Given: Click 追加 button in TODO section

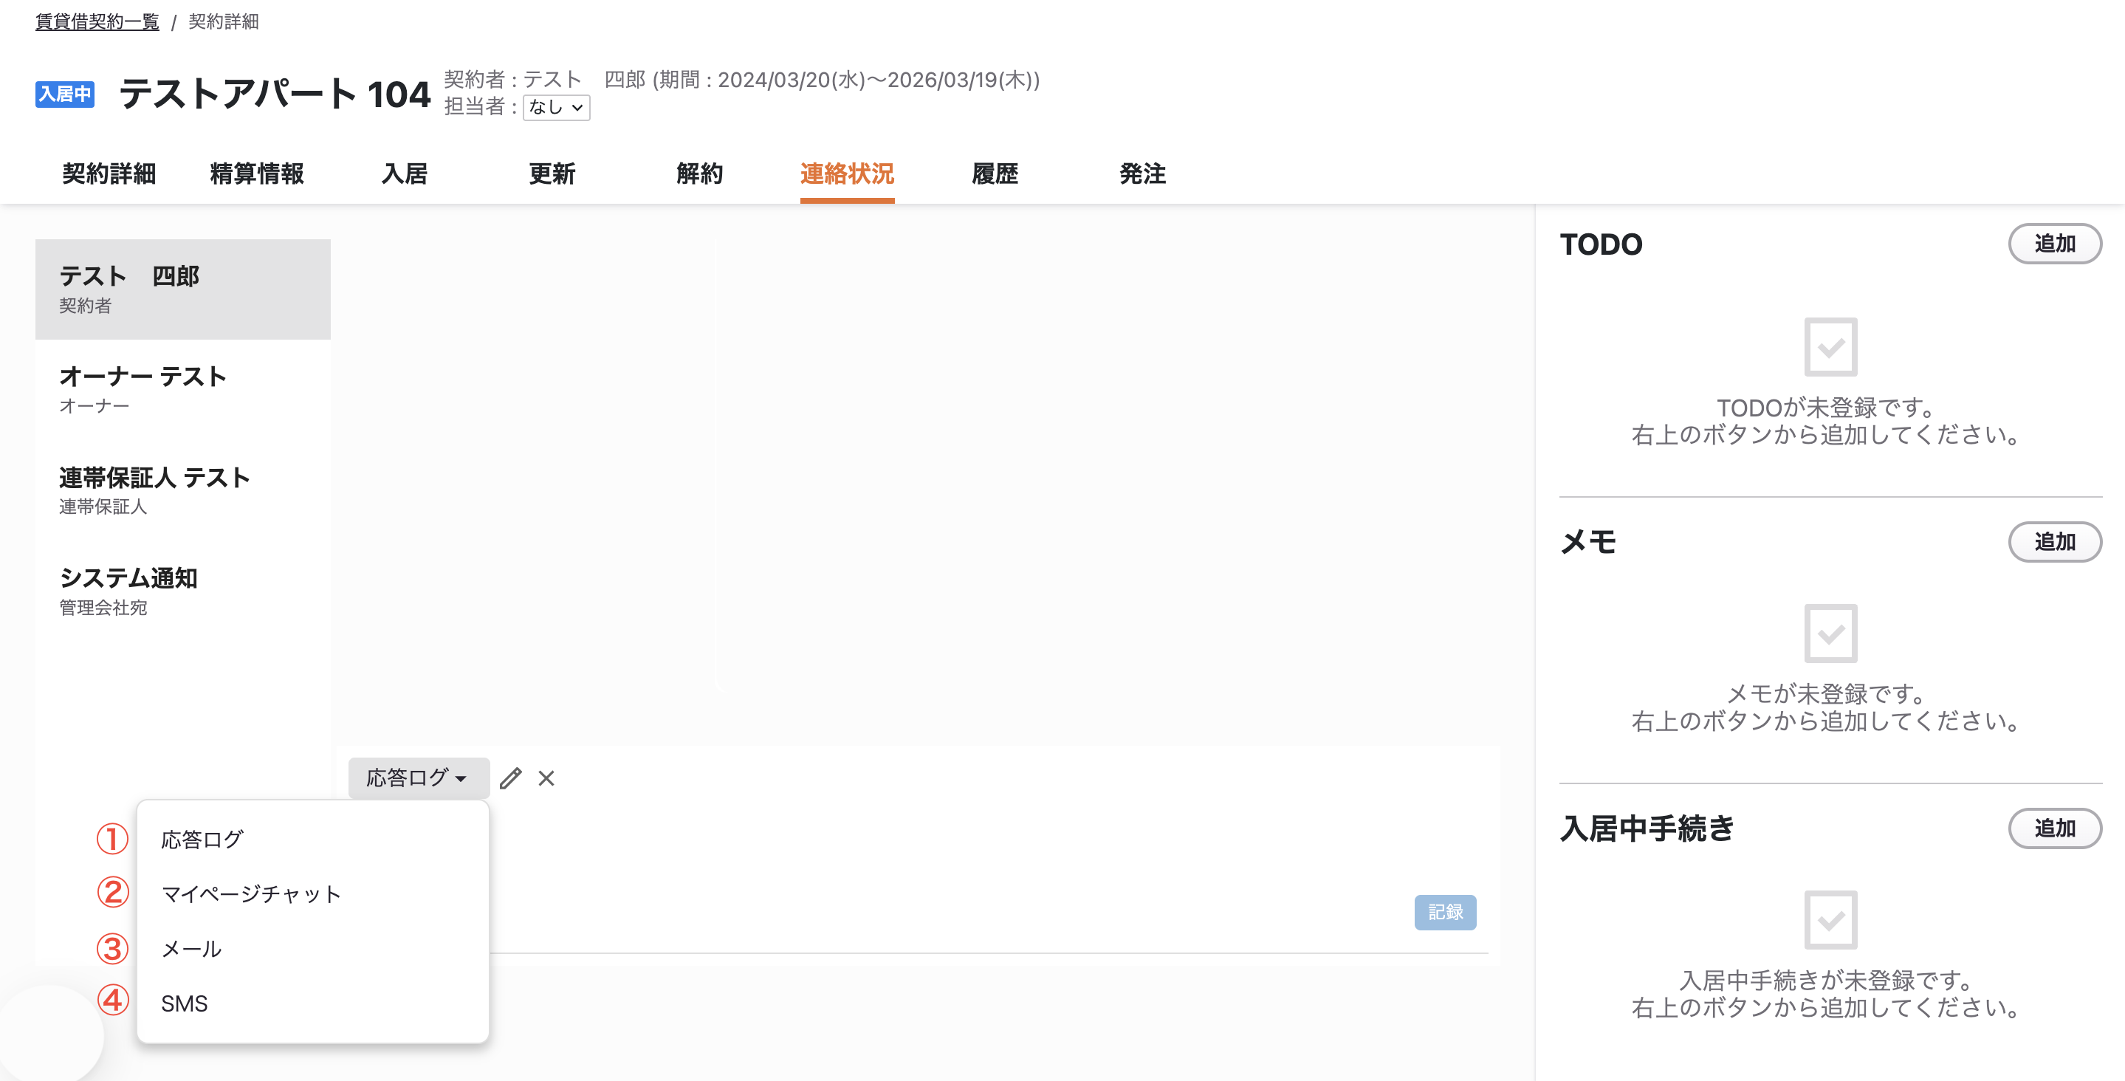Looking at the screenshot, I should pyautogui.click(x=2055, y=244).
